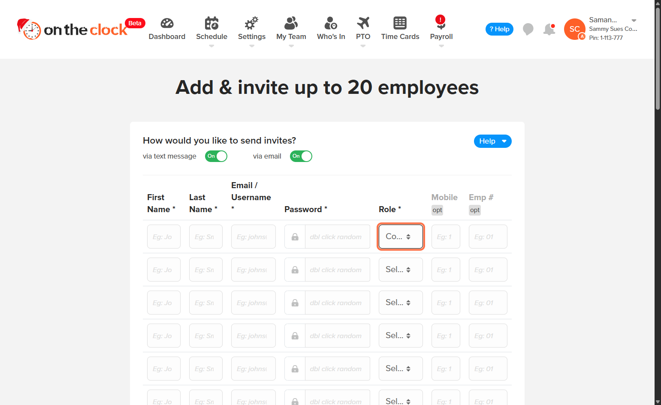
Task: Open the Time Cards icon
Action: (400, 23)
